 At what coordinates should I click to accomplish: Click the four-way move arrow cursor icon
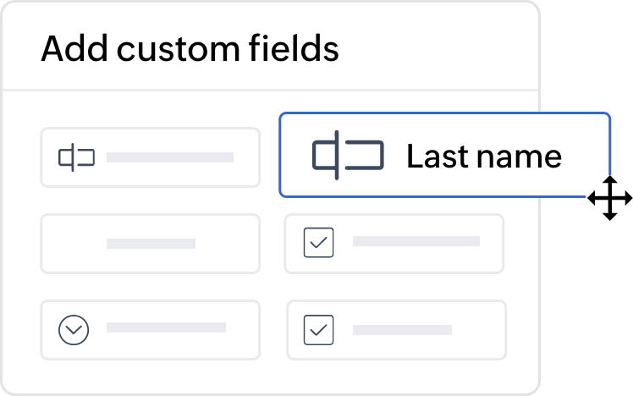pyautogui.click(x=609, y=198)
